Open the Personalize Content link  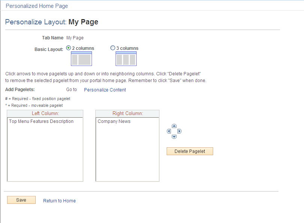click(105, 90)
